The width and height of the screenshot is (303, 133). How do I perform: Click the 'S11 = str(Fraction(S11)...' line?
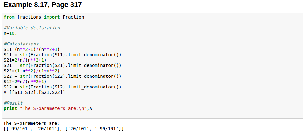pyautogui.click(x=62, y=55)
